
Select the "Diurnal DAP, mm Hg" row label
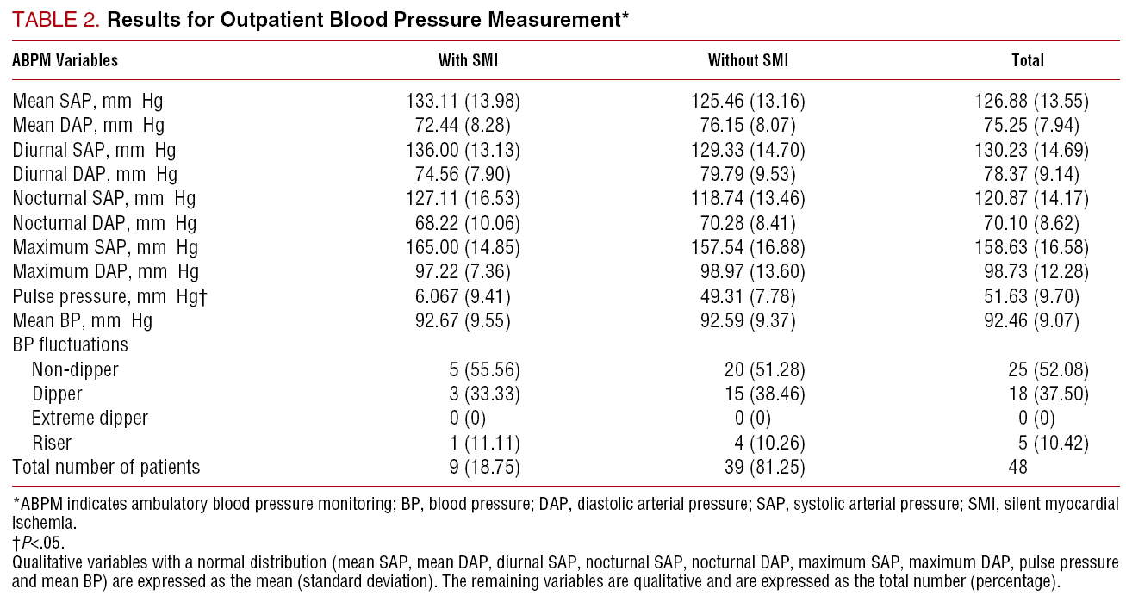coord(94,175)
